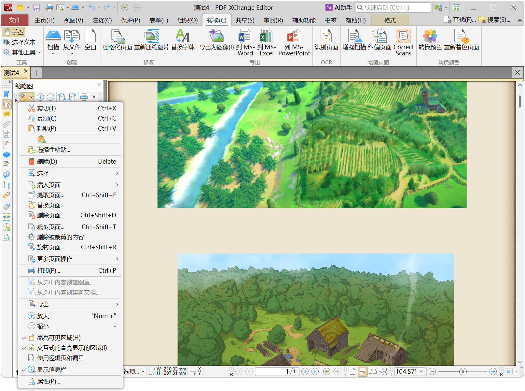Toggle 高亮可见区域(H) option
The image size is (525, 391).
(x=70, y=338)
